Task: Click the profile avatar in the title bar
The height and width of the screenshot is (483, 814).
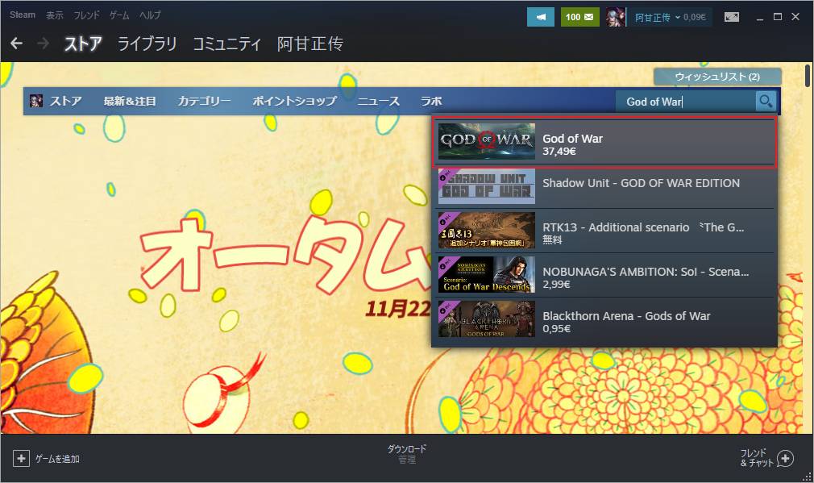Action: 615,17
